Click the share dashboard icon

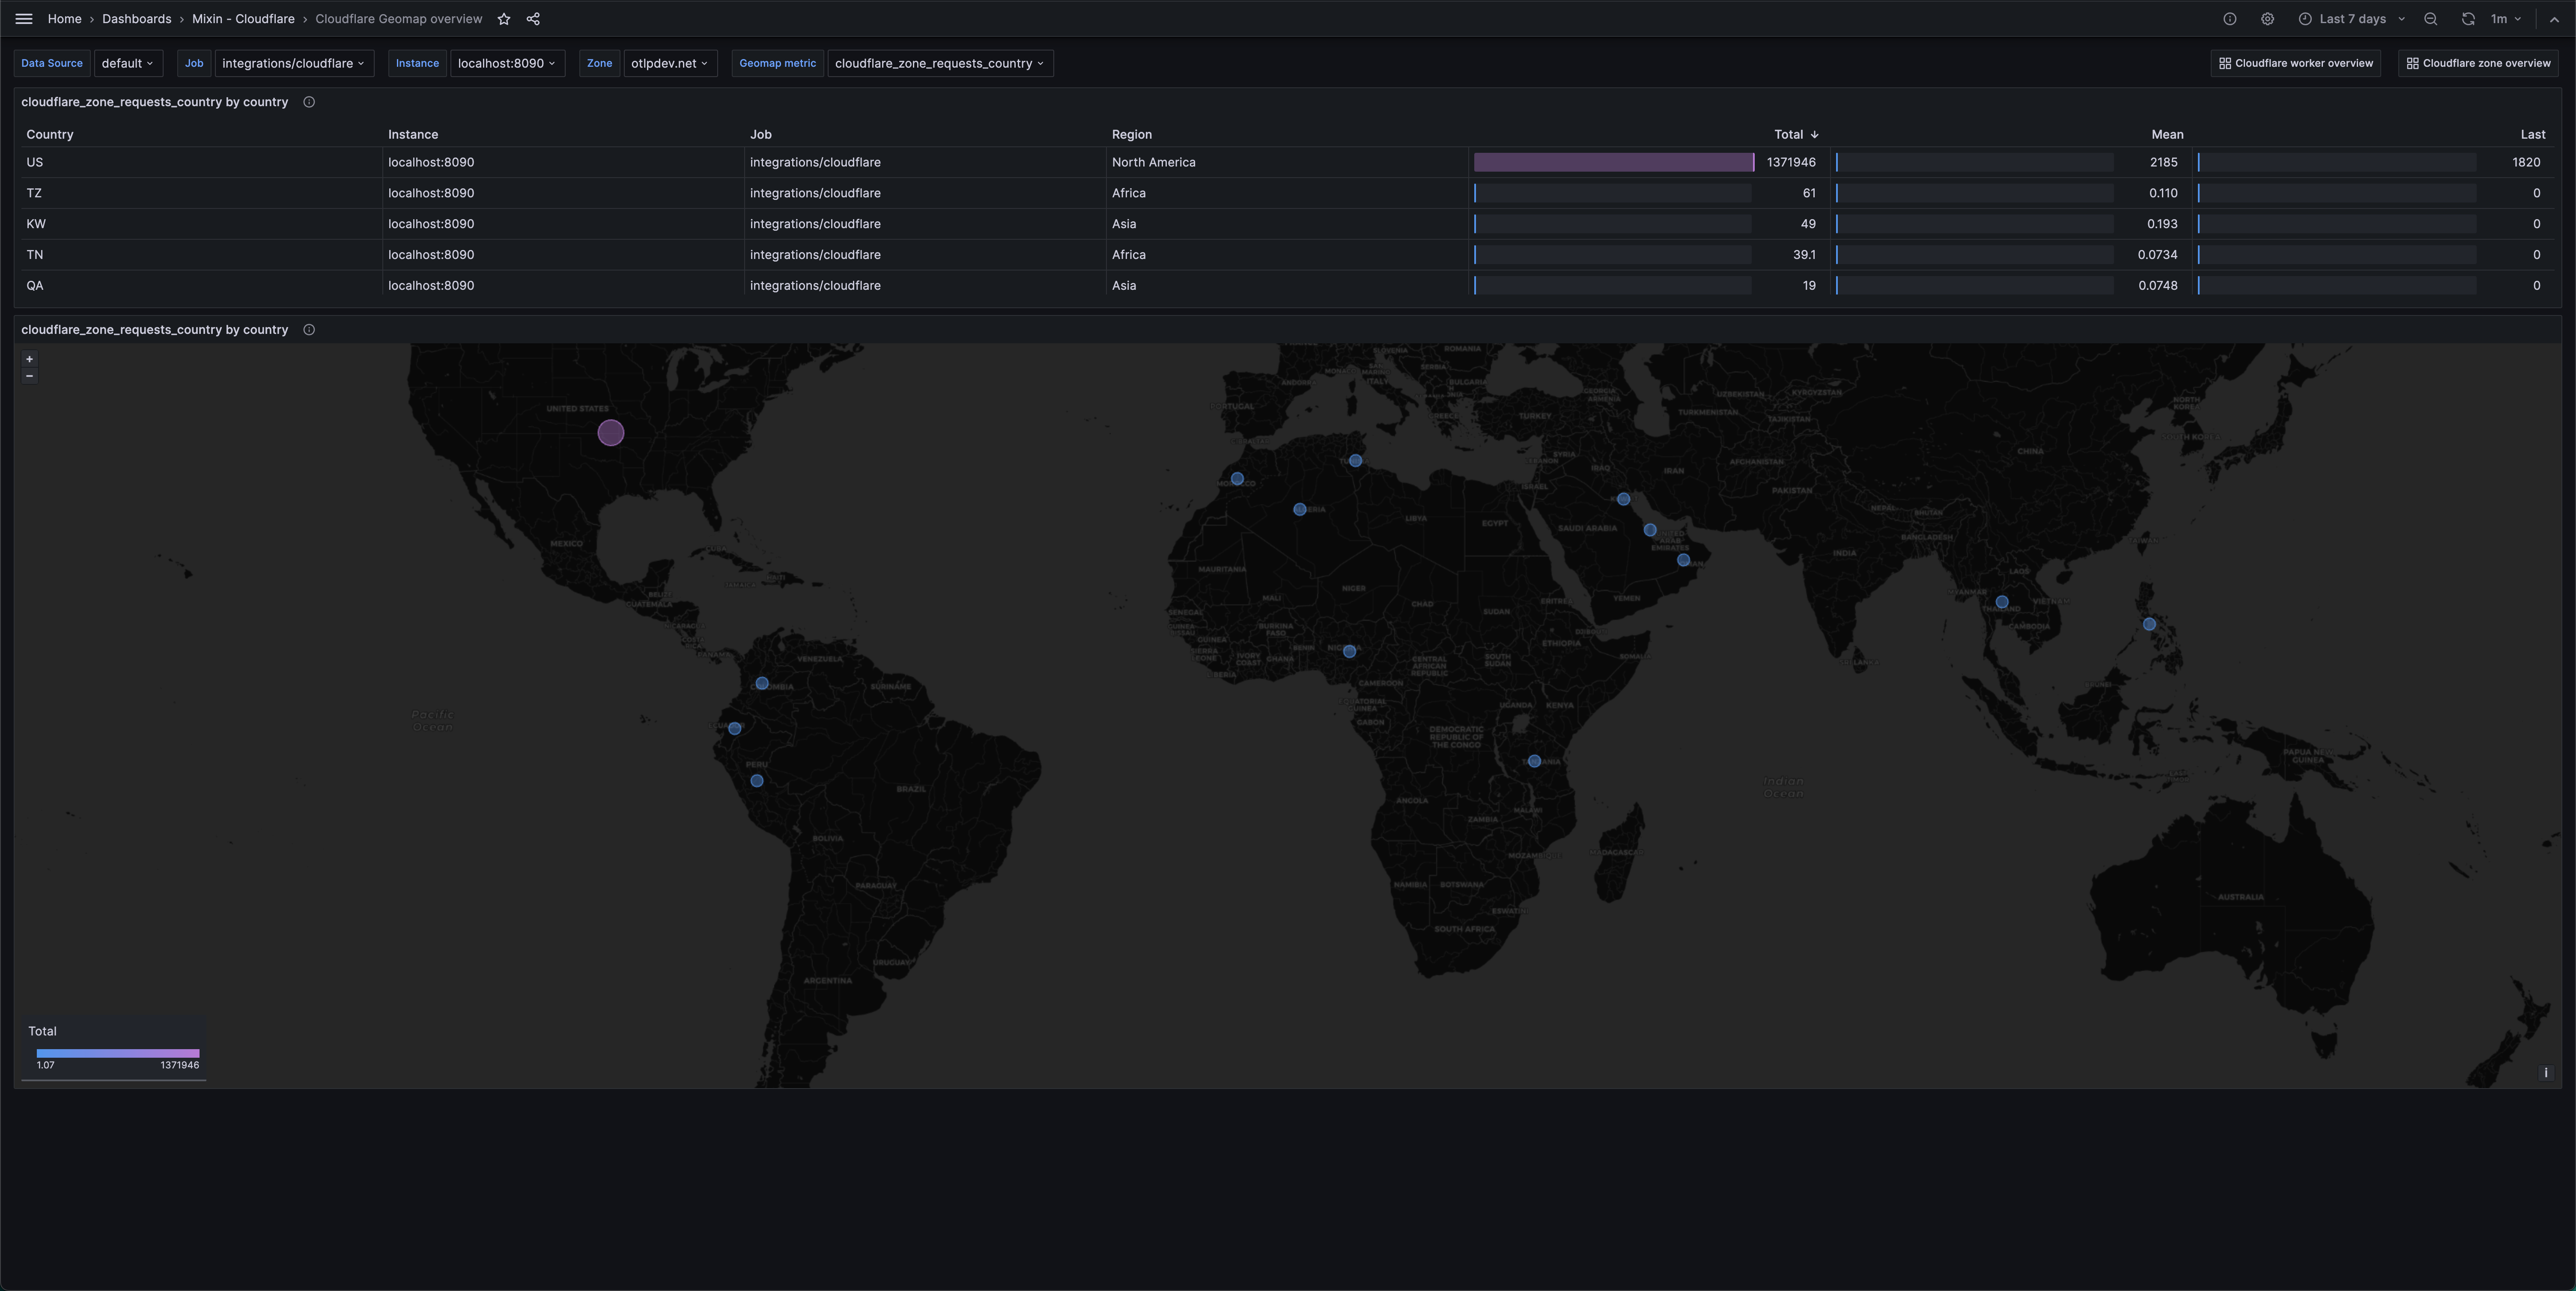tap(533, 18)
